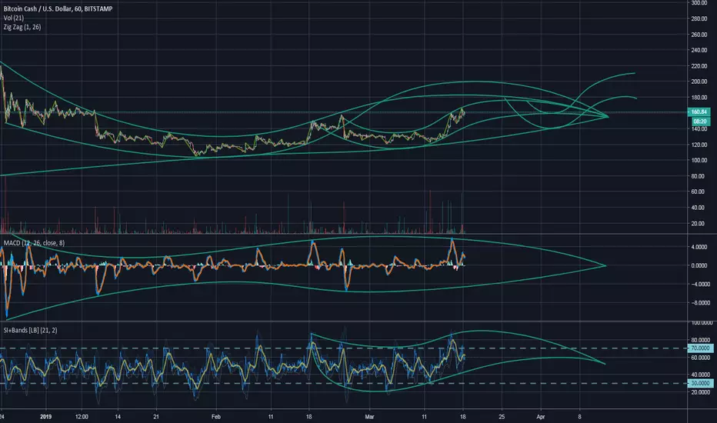Image resolution: width=717 pixels, height=423 pixels.
Task: Click the -8.0000 MACD axis label
Action: coord(700,303)
